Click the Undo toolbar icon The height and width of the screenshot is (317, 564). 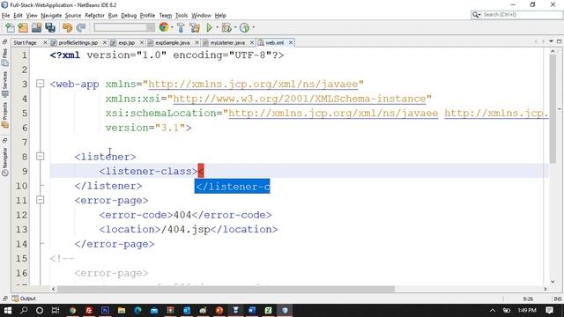point(67,27)
